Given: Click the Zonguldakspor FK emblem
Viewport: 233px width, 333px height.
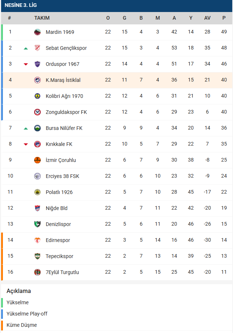Looking at the screenshot, I should click(37, 112).
